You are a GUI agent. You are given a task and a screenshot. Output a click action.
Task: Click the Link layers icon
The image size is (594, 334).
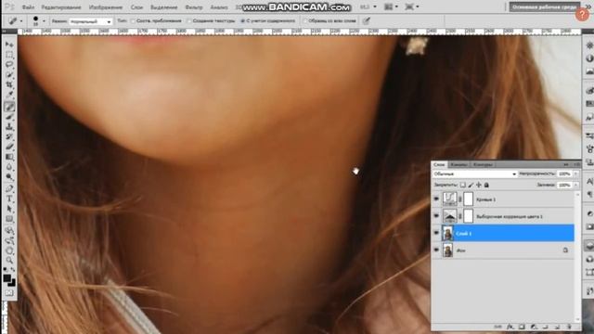[497, 327]
